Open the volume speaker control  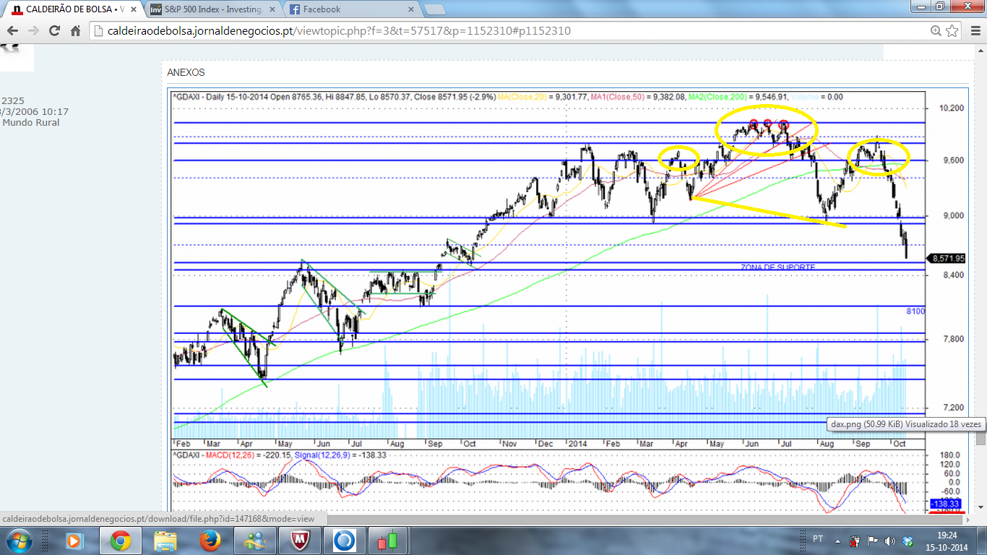[x=889, y=540]
